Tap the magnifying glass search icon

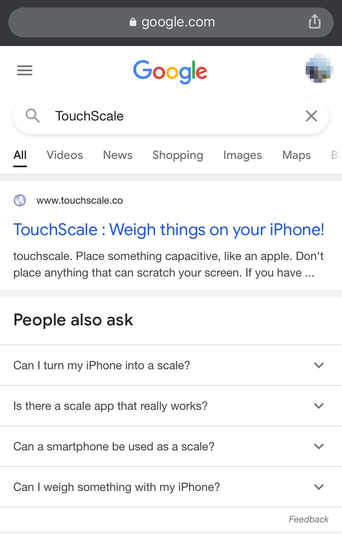33,116
